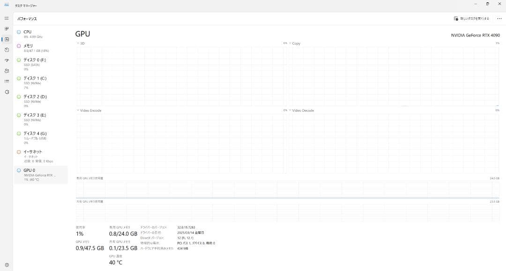The height and width of the screenshot is (271, 506).
Task: Open Task Manager settings gear
Action: [7, 265]
